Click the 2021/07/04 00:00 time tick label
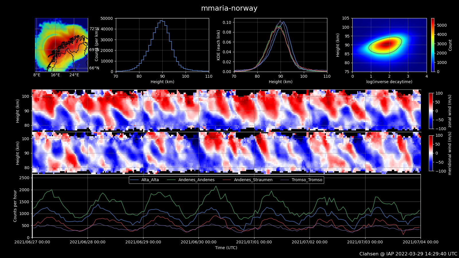The height and width of the screenshot is (258, 459). coord(421,242)
